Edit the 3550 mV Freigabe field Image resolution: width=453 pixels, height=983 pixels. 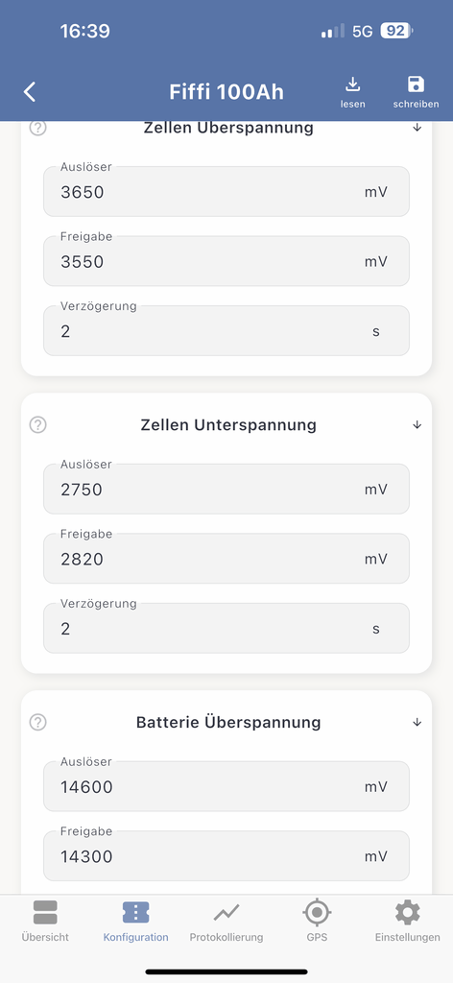226,261
